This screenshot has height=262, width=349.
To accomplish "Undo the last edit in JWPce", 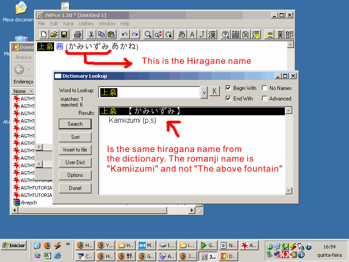I will point(125,34).
